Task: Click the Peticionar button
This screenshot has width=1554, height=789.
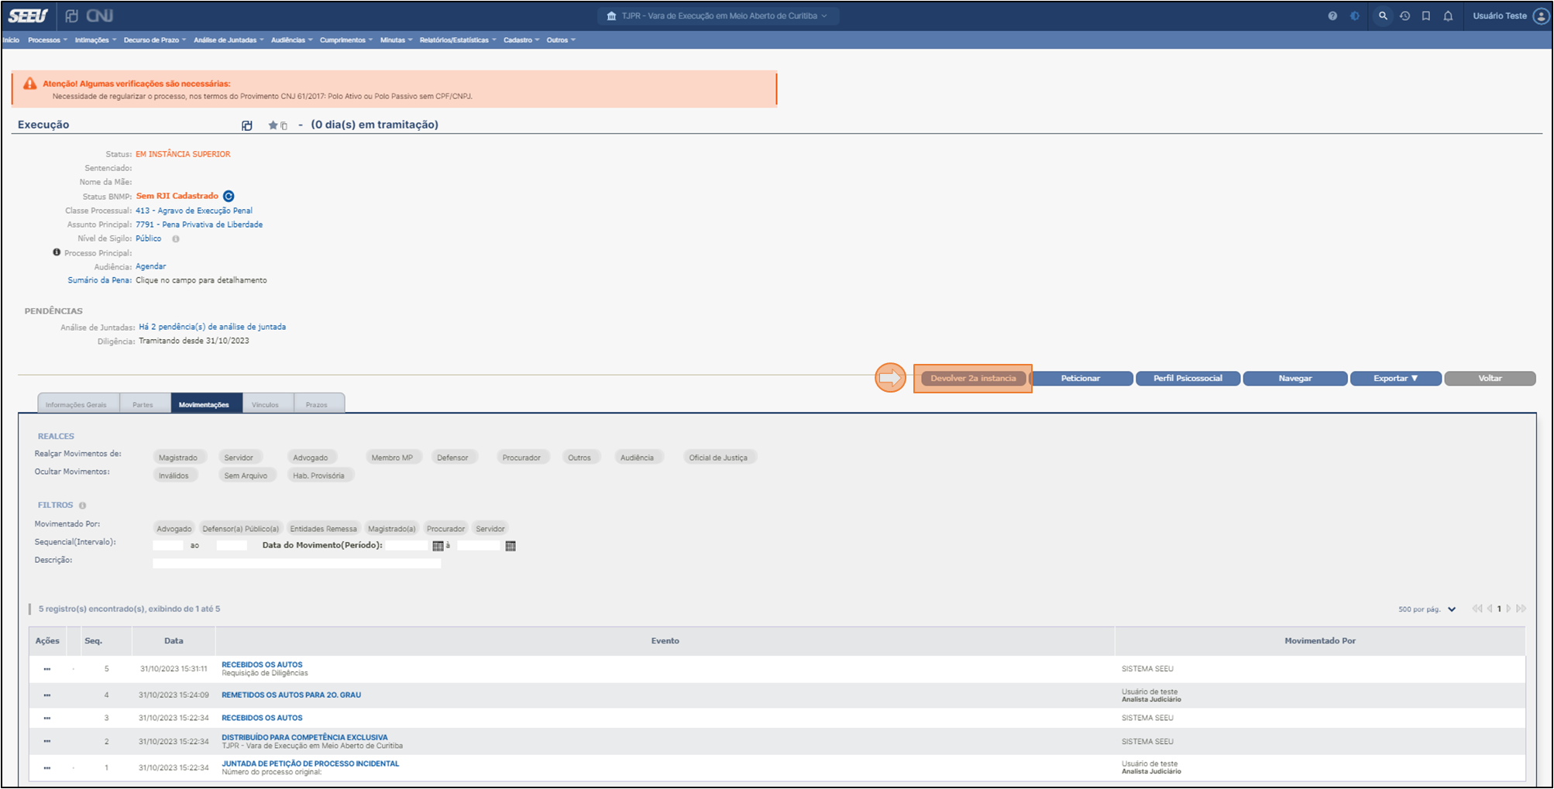Action: [x=1081, y=379]
